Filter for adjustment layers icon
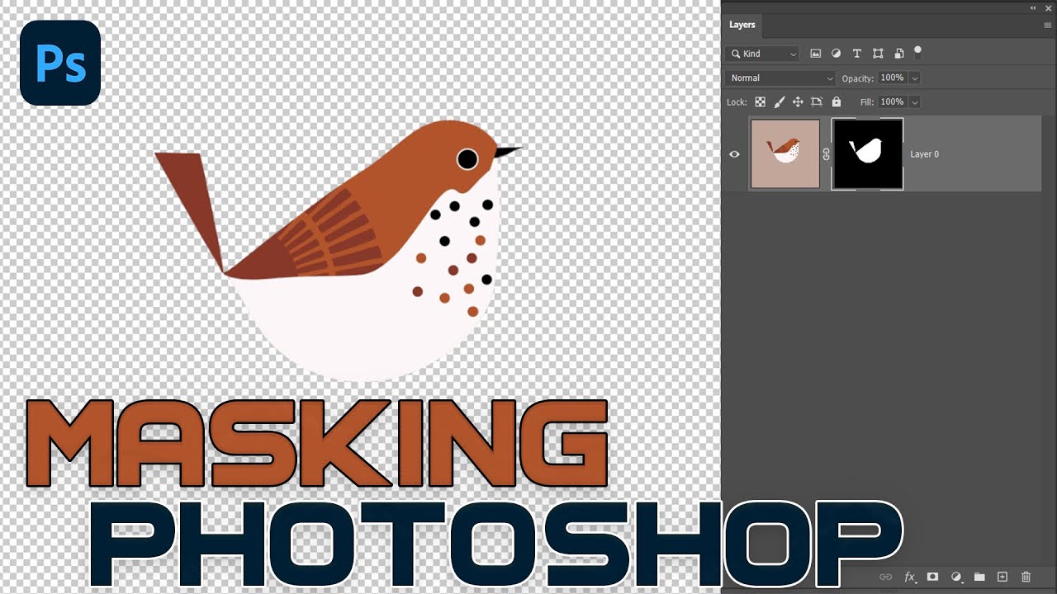 click(x=836, y=54)
